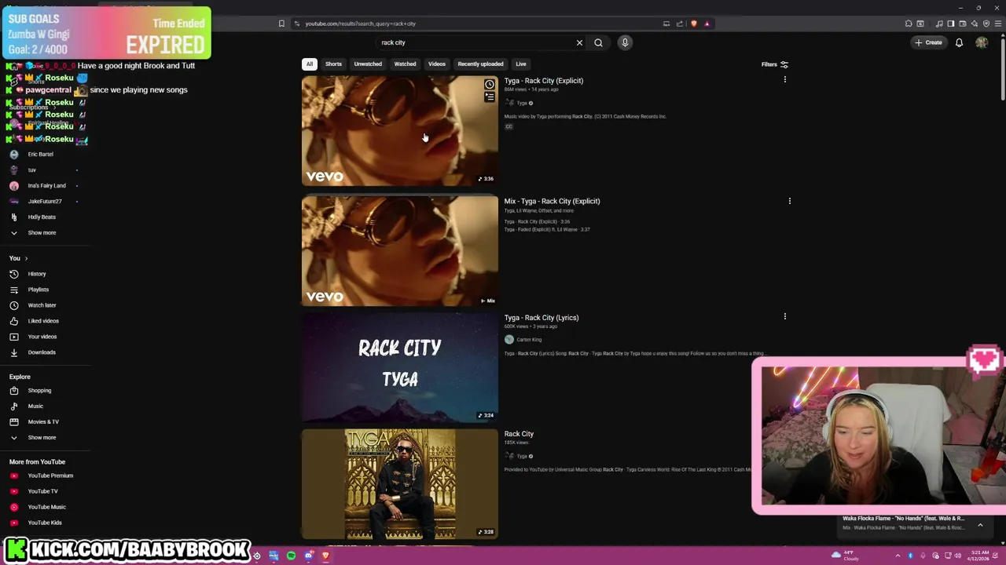Open Watch later in sidebar
The width and height of the screenshot is (1006, 565).
pos(42,305)
